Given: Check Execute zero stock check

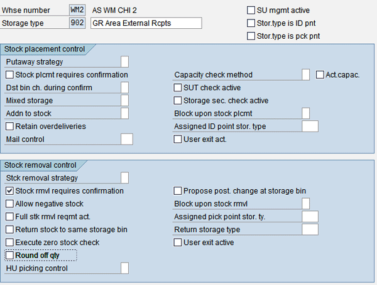Looking at the screenshot, I should click(9, 242).
